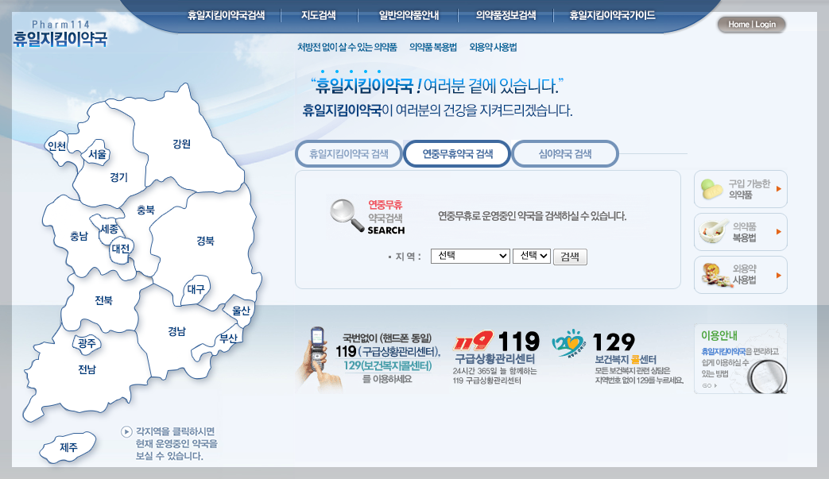829x479 pixels.
Task: Click the 이용안내 heading
Action: (719, 335)
